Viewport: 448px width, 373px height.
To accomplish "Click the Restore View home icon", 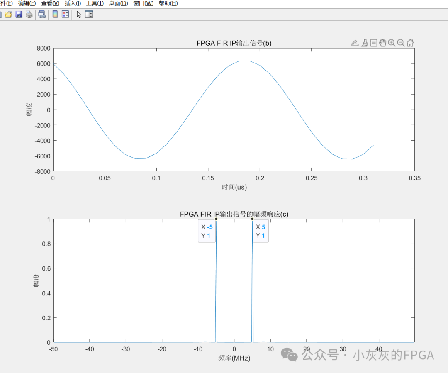I will tap(410, 43).
